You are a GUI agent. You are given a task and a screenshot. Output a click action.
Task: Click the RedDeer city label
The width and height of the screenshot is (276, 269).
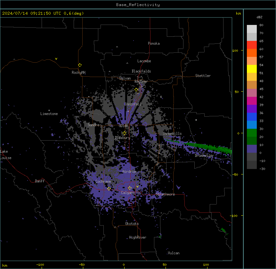coord(141,81)
